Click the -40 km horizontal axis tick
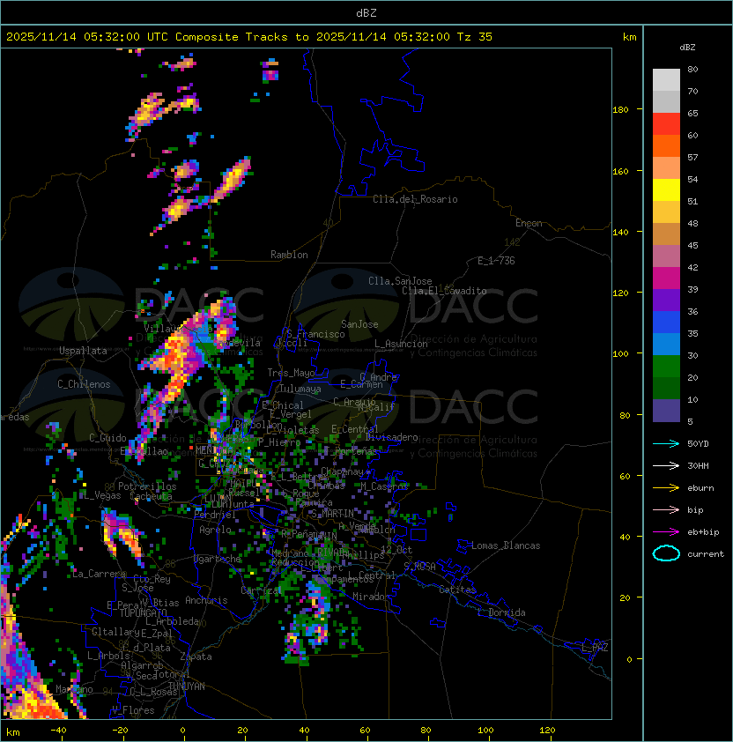This screenshot has height=742, width=733. [58, 731]
